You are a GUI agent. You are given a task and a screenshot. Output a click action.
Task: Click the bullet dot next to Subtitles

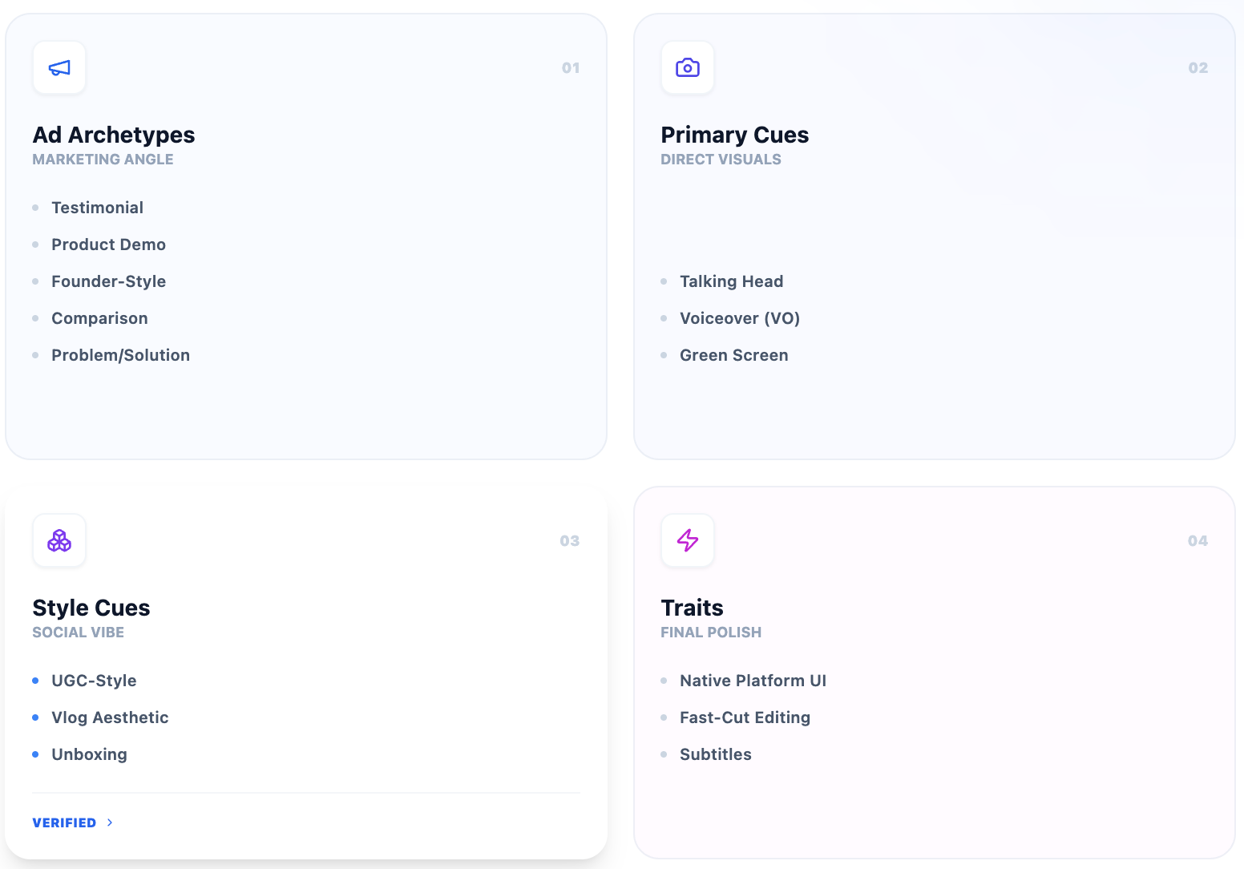click(664, 754)
